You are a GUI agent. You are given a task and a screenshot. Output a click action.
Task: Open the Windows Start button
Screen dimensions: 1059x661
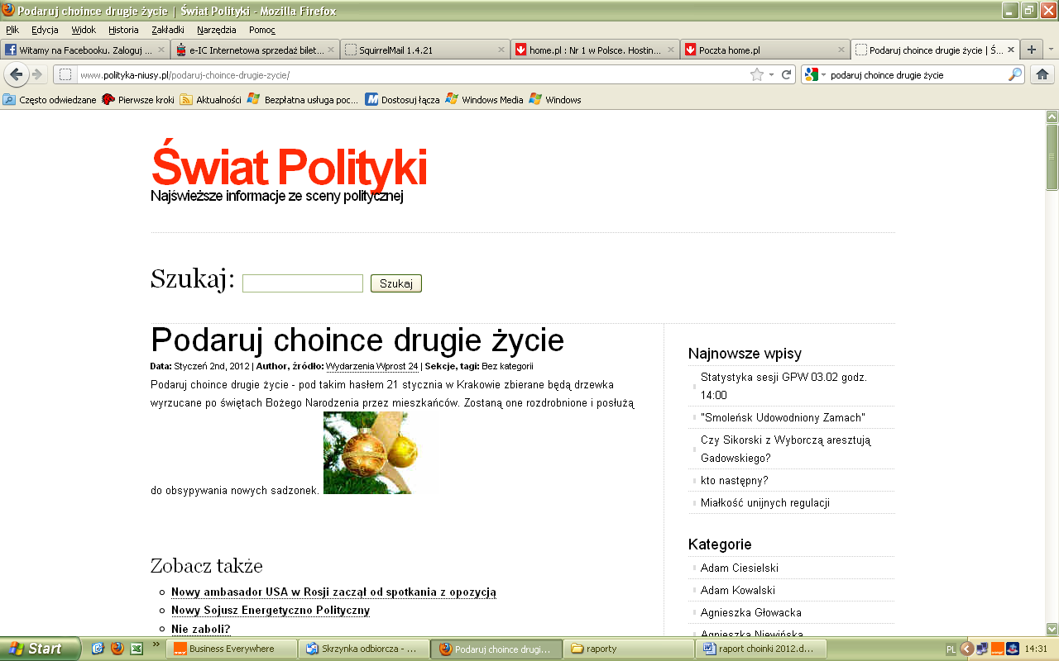coord(39,649)
